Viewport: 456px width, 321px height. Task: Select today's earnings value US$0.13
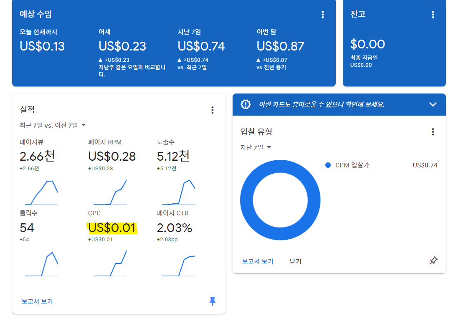pos(42,46)
